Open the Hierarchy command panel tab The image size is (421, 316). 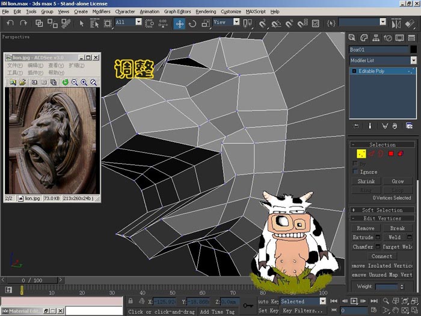[x=376, y=38]
